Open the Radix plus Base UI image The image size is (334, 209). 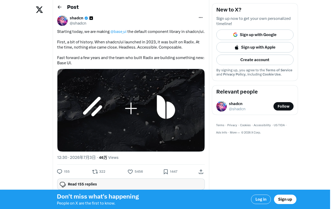point(131,110)
